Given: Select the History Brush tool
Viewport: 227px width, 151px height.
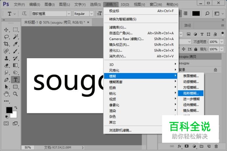Looking at the screenshot, I should [x=15, y=58].
